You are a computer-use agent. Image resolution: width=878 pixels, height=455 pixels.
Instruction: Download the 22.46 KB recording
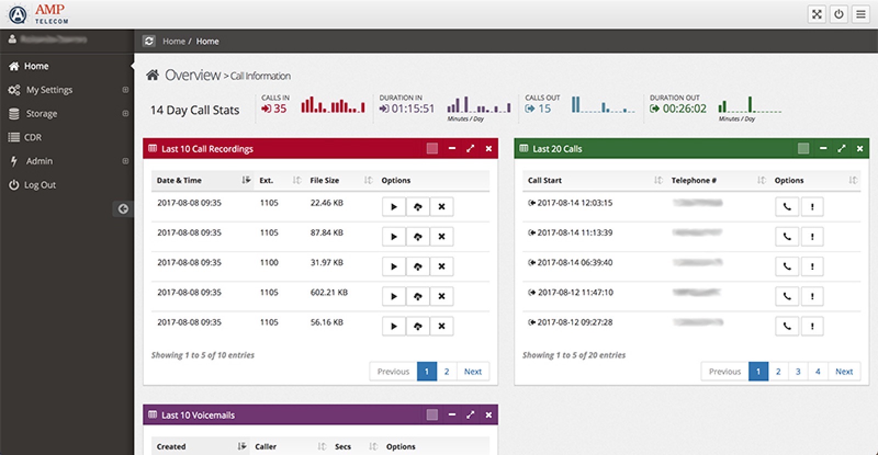click(418, 207)
